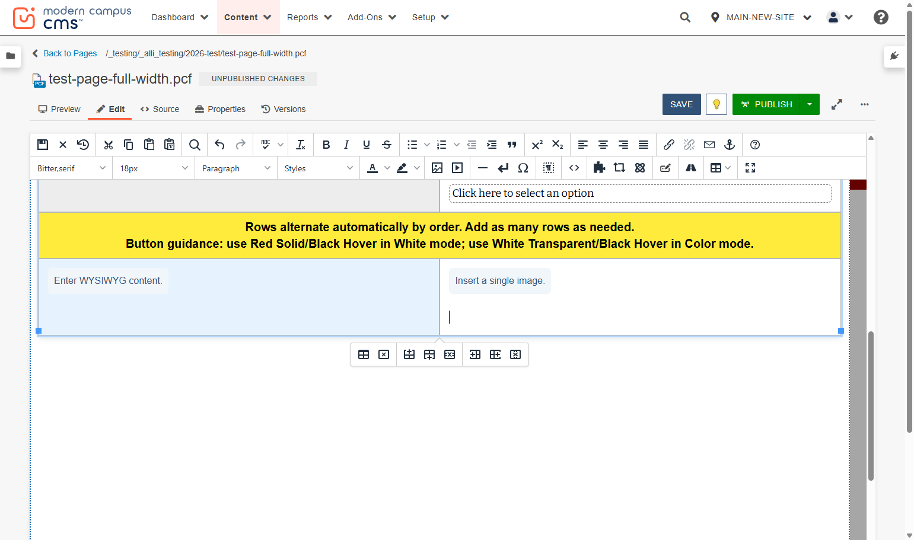Toggle Strikethrough formatting
The width and height of the screenshot is (914, 540).
click(x=387, y=145)
